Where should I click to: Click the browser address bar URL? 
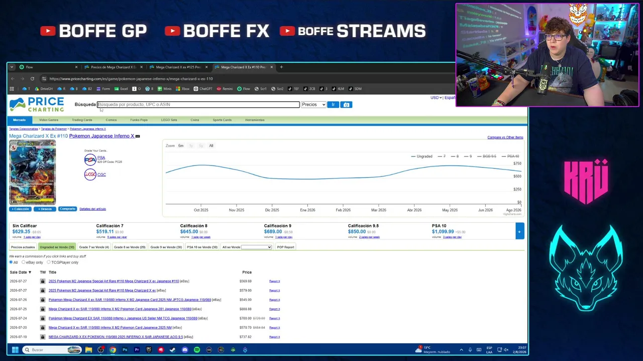(x=131, y=79)
